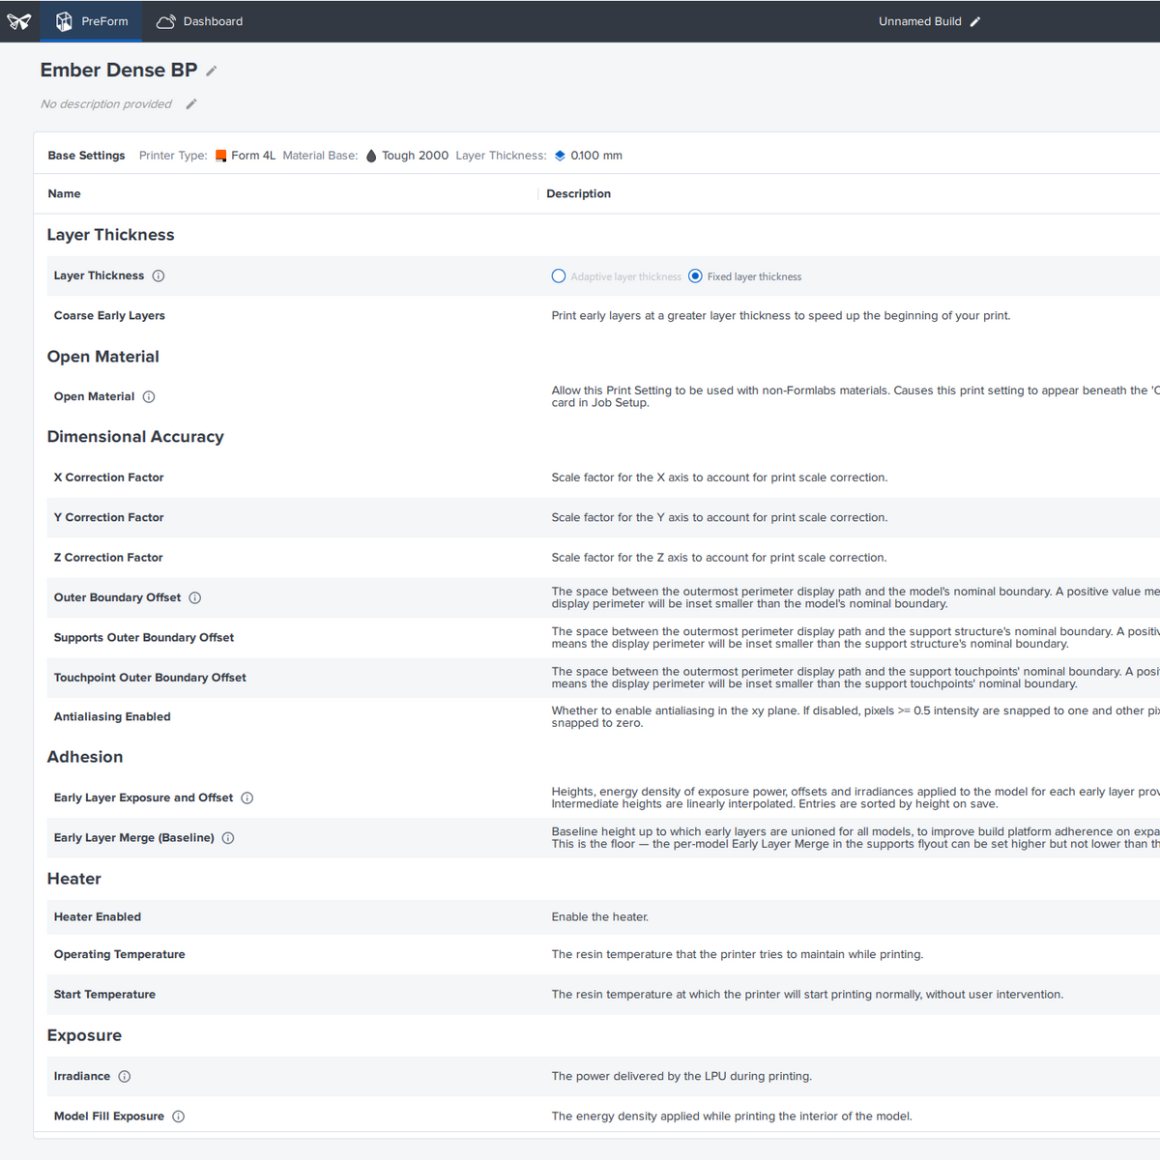Screen dimensions: 1160x1160
Task: Select the Z Correction Factor row
Action: pyautogui.click(x=603, y=558)
